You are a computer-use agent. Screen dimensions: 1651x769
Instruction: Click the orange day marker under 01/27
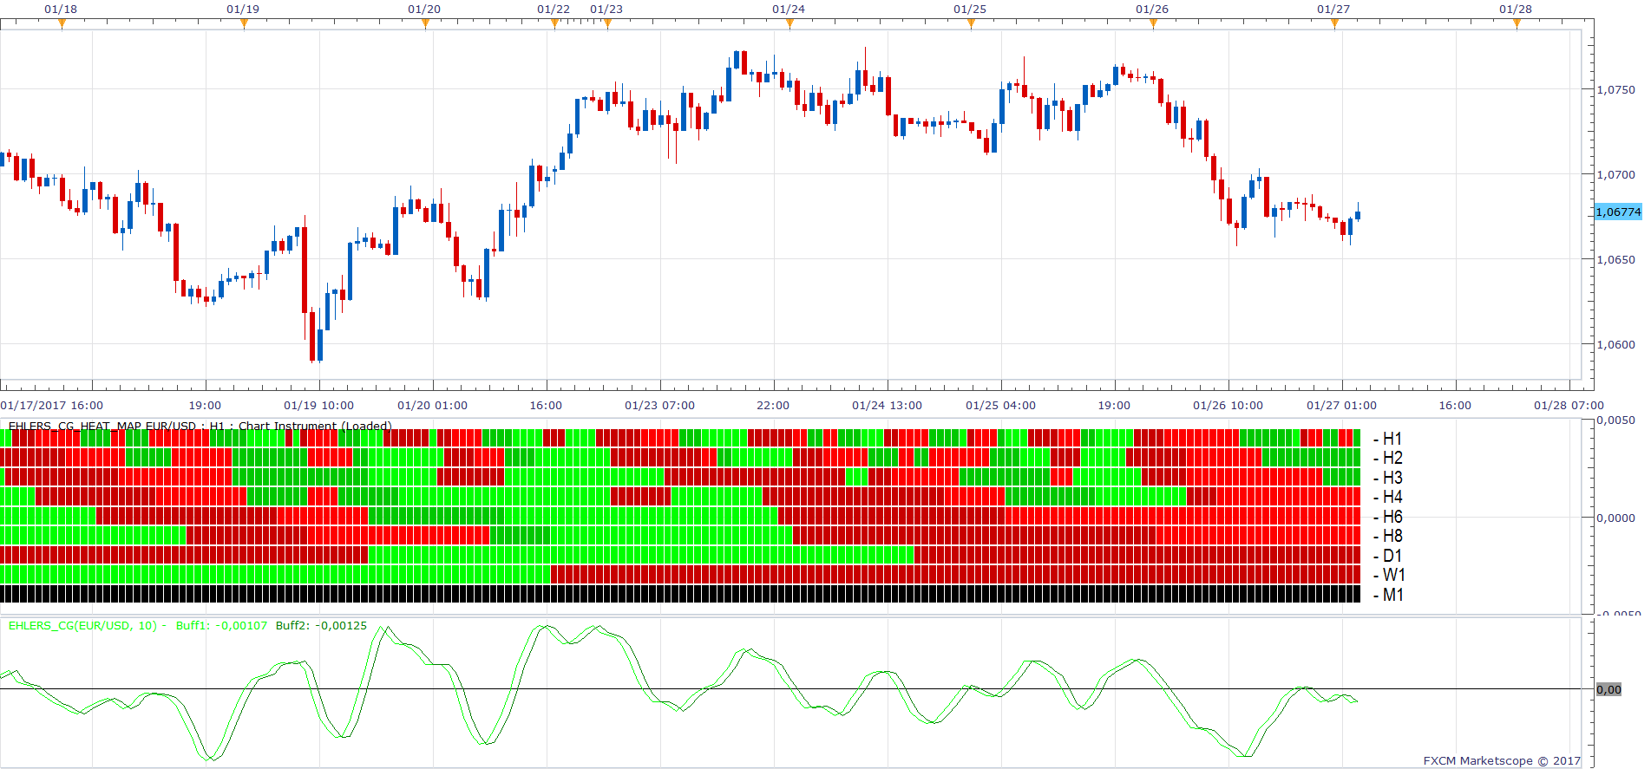click(1334, 23)
